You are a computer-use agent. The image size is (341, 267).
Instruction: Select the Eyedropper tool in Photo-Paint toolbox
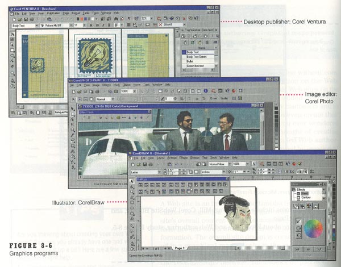tap(73, 135)
